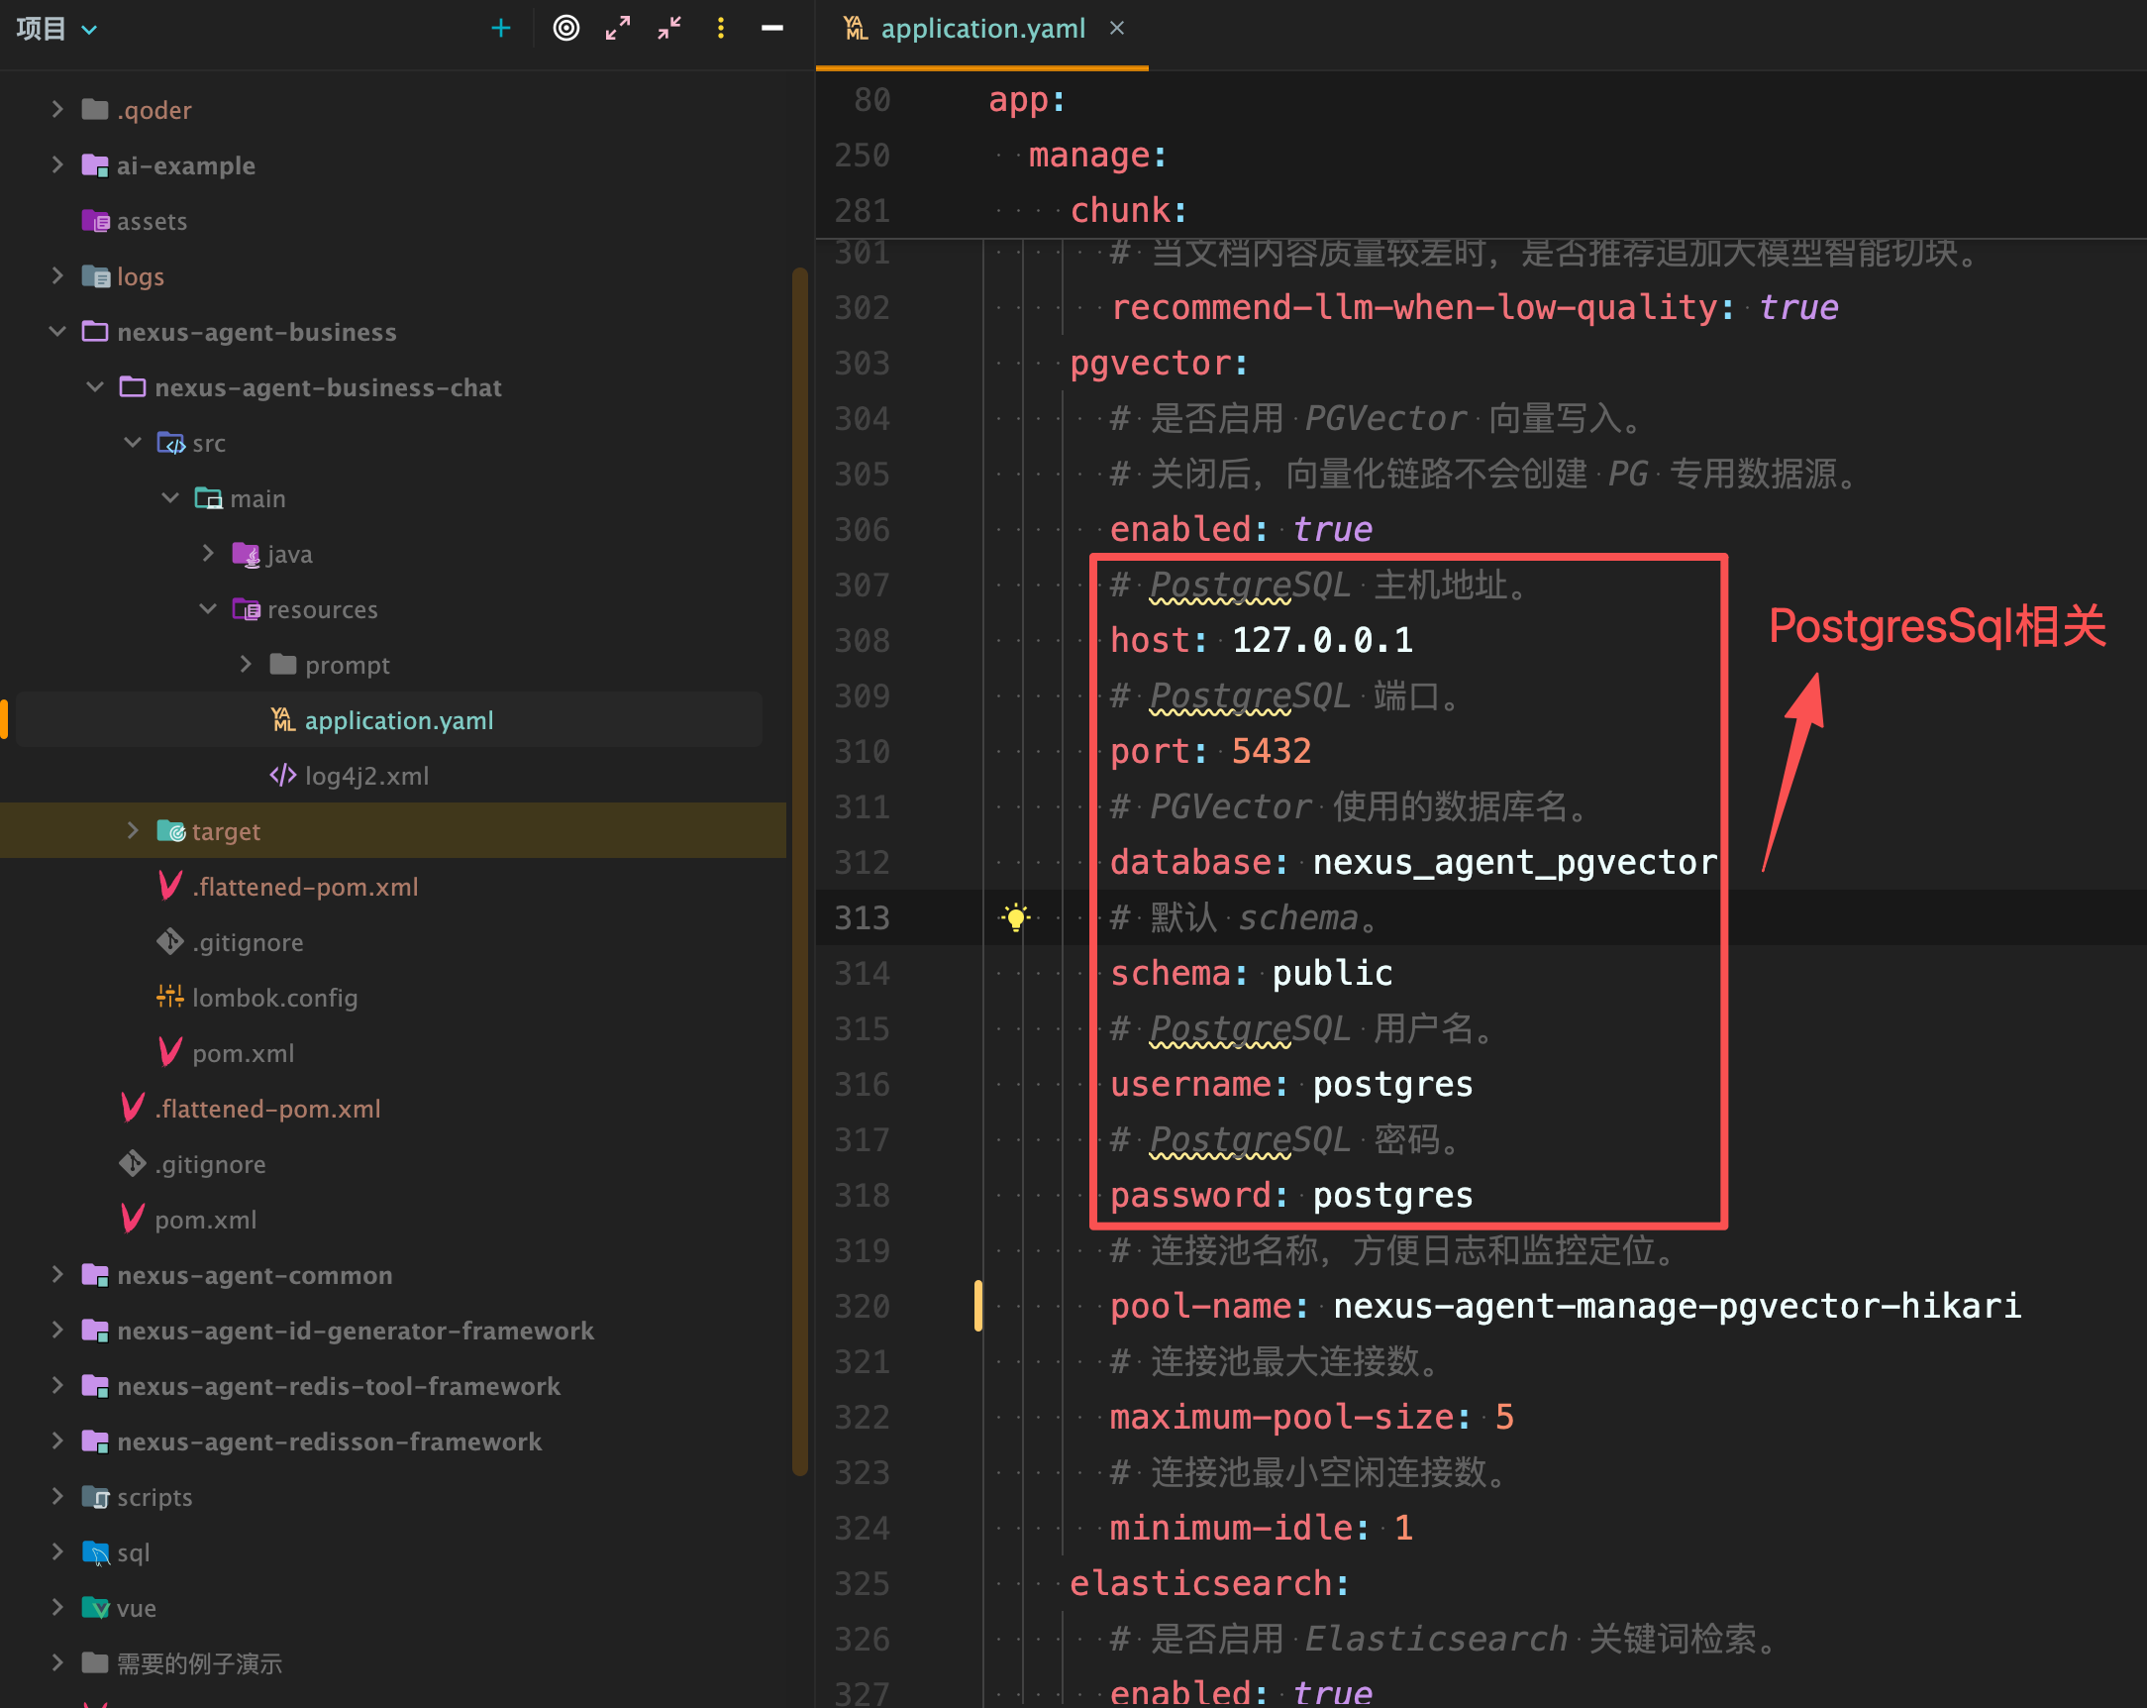2147x1708 pixels.
Task: Select the assets folder icon
Action: tap(96, 220)
